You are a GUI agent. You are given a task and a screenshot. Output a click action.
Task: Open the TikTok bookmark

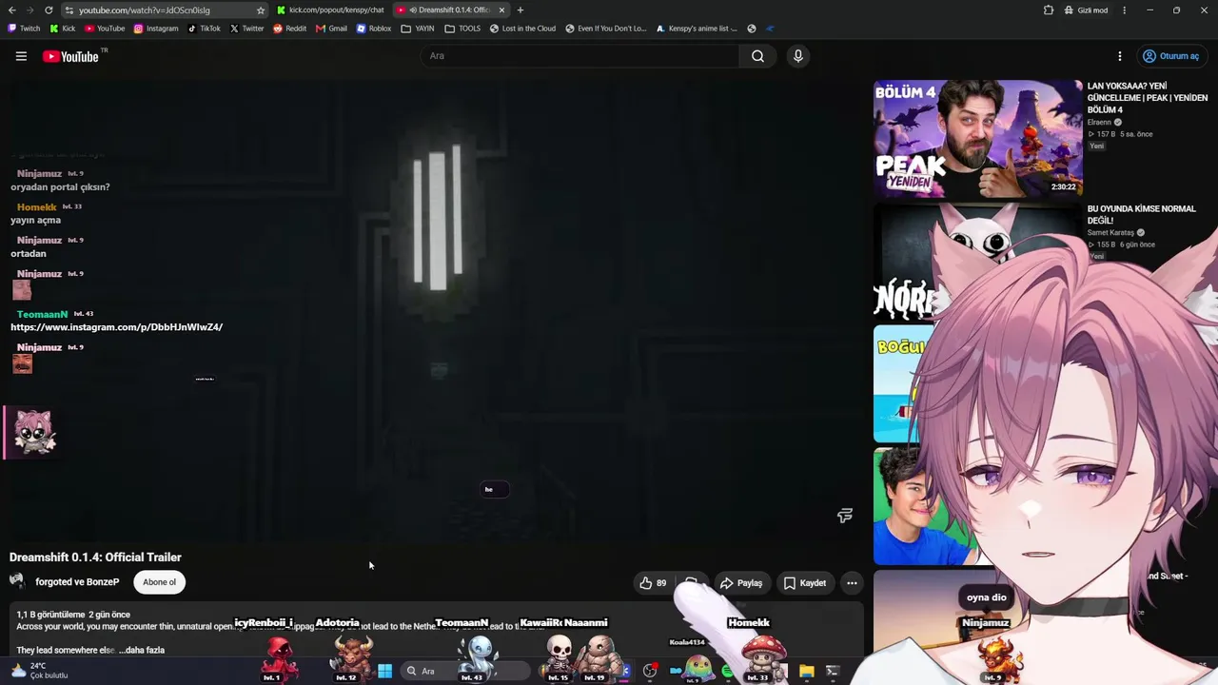(x=204, y=29)
